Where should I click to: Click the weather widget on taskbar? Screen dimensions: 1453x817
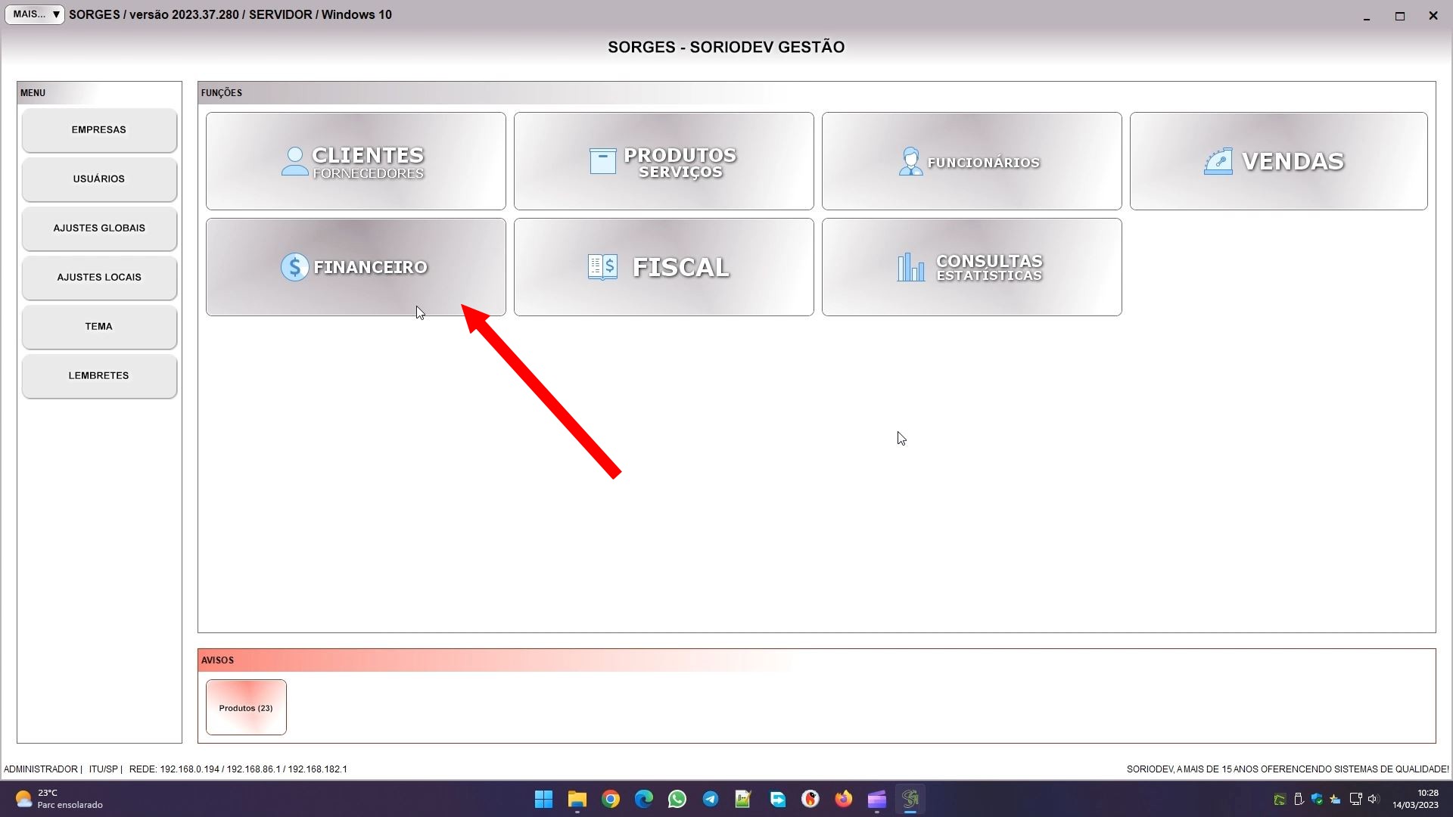point(59,799)
